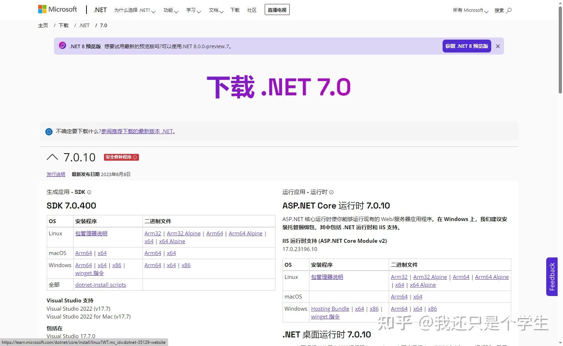Download SDK Linux x64 Alpine binary
The height and width of the screenshot is (346, 563).
pos(172,241)
